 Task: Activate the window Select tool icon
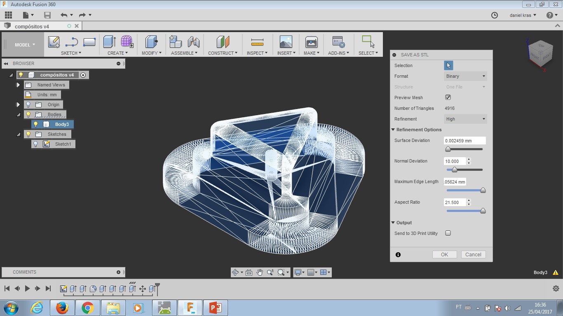(x=368, y=41)
